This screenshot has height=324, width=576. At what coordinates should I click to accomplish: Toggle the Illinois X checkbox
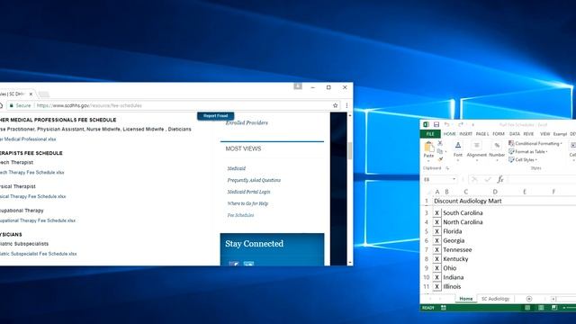pyautogui.click(x=436, y=286)
